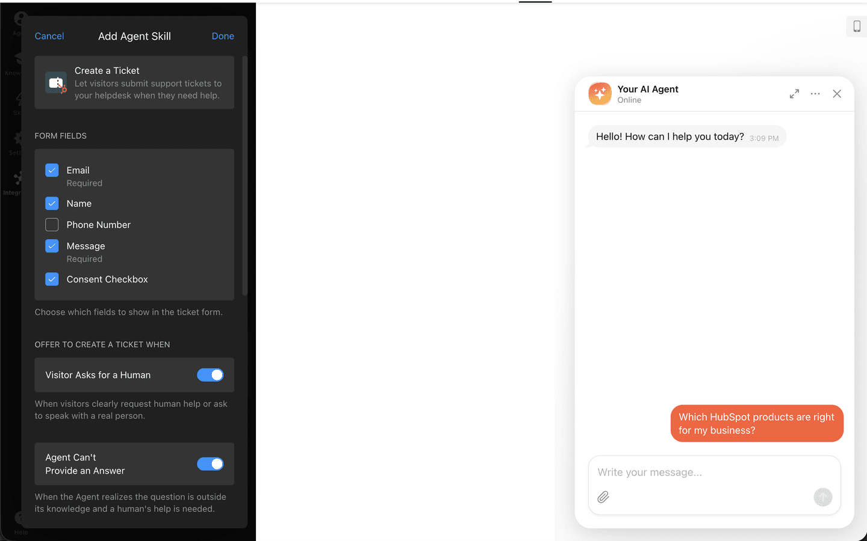867x541 pixels.
Task: Turn off Visitor Asks for a Human
Action: 210,375
